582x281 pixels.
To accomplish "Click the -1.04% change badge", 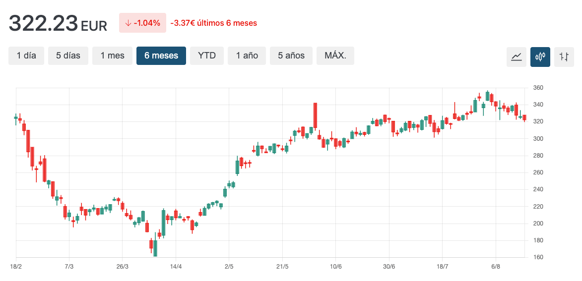I will coord(142,23).
